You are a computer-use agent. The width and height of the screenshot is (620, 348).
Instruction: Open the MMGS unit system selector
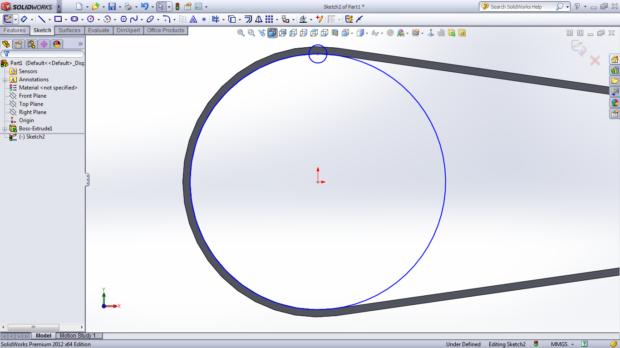[x=562, y=344]
